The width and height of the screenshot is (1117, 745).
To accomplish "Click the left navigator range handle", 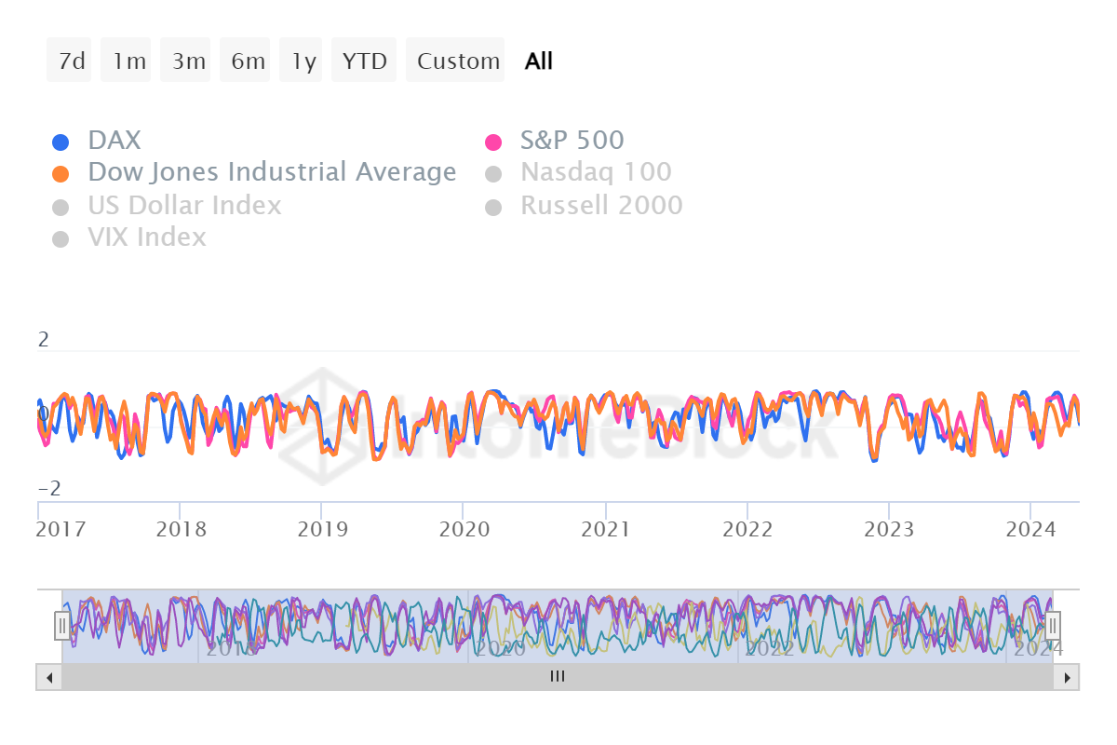I will coord(62,625).
